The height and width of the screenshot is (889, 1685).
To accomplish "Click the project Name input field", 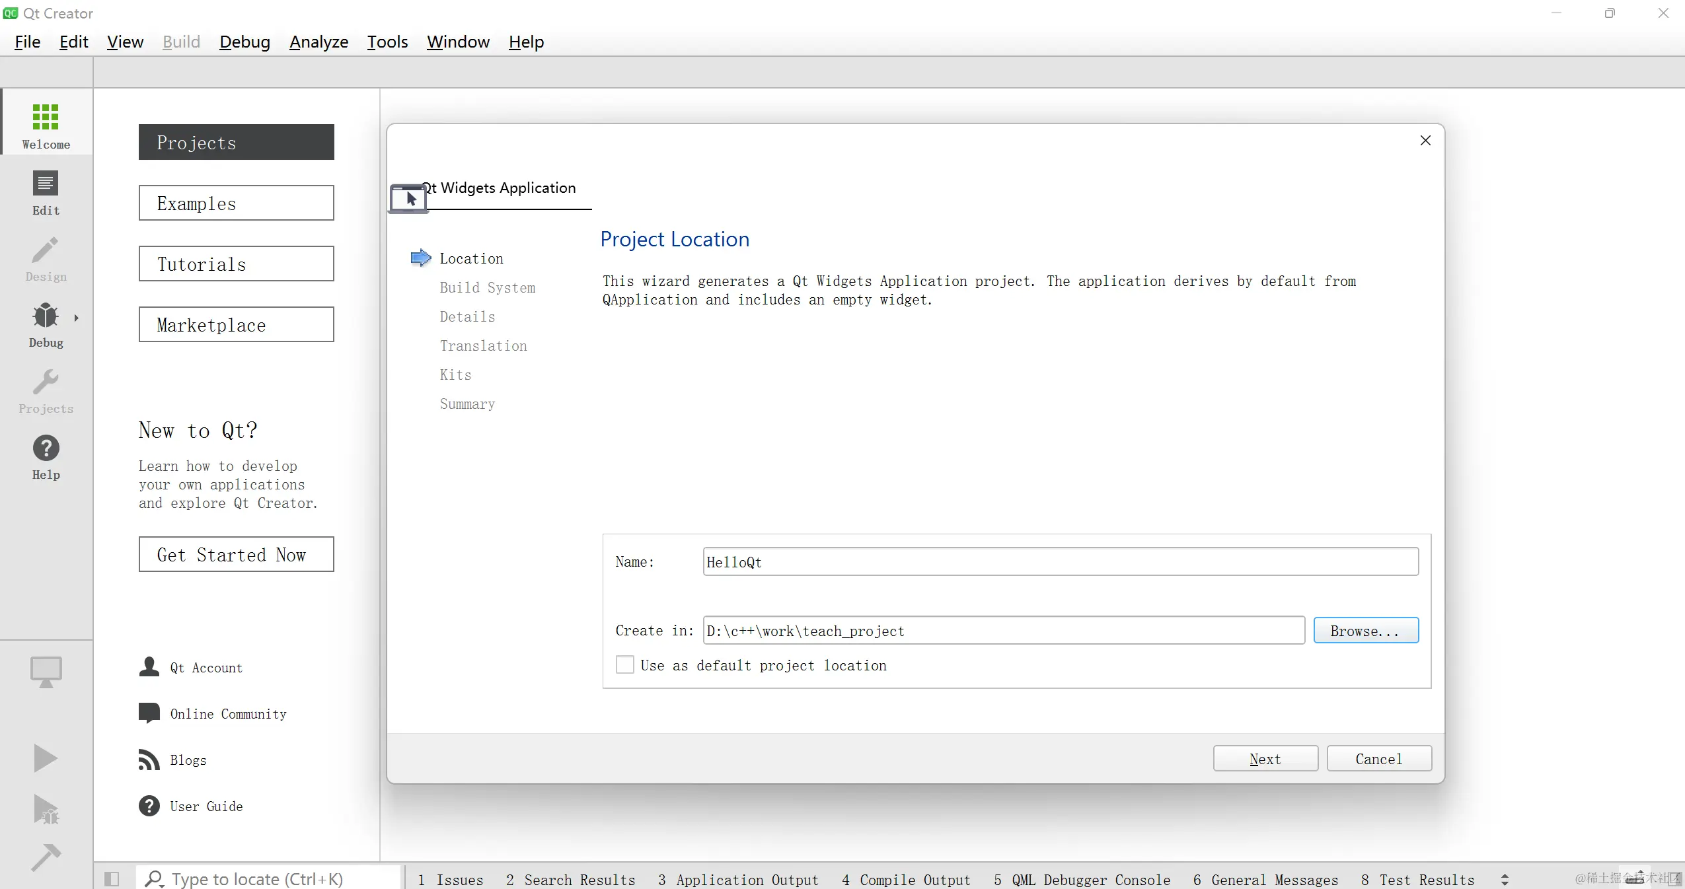I will (1060, 562).
